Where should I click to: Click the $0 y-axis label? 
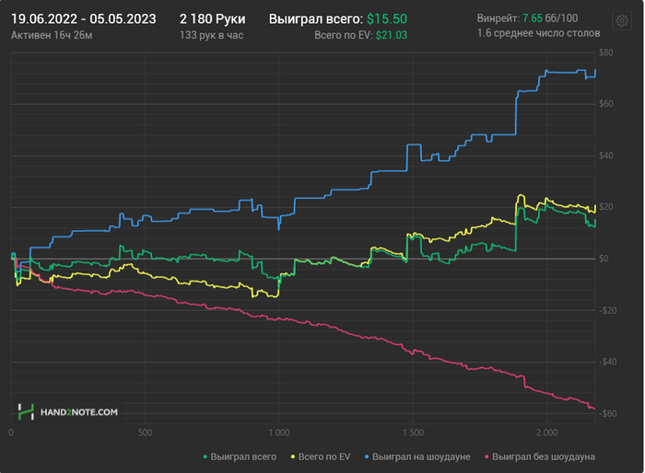tap(604, 259)
